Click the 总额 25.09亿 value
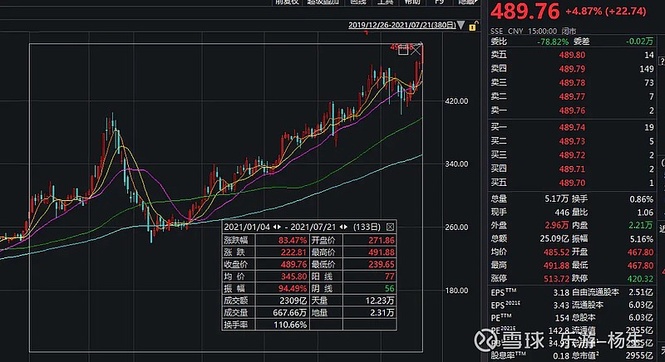Screen dimensions: 665x362 point(554,239)
